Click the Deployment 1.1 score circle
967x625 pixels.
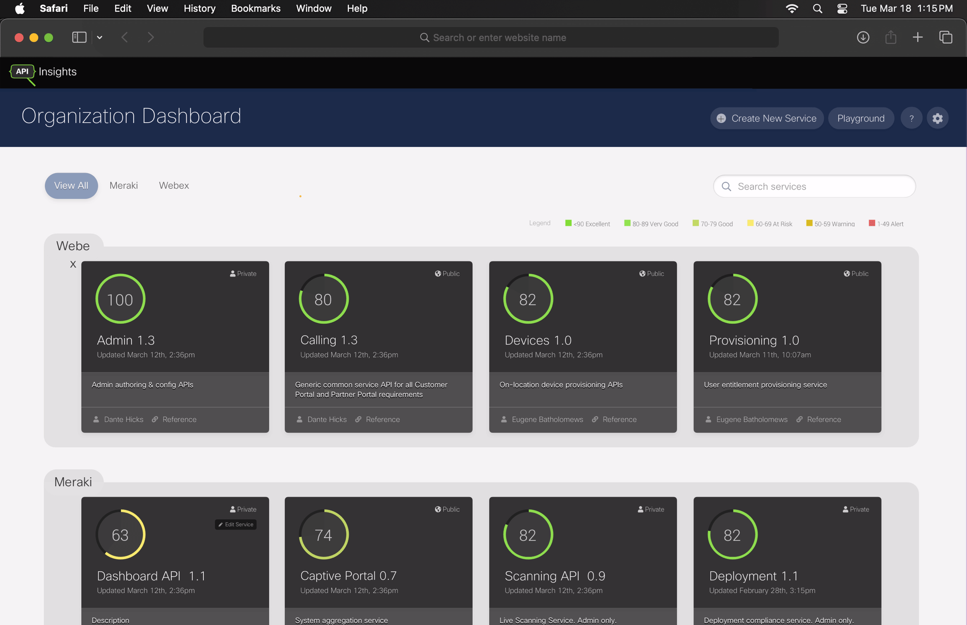pos(733,535)
